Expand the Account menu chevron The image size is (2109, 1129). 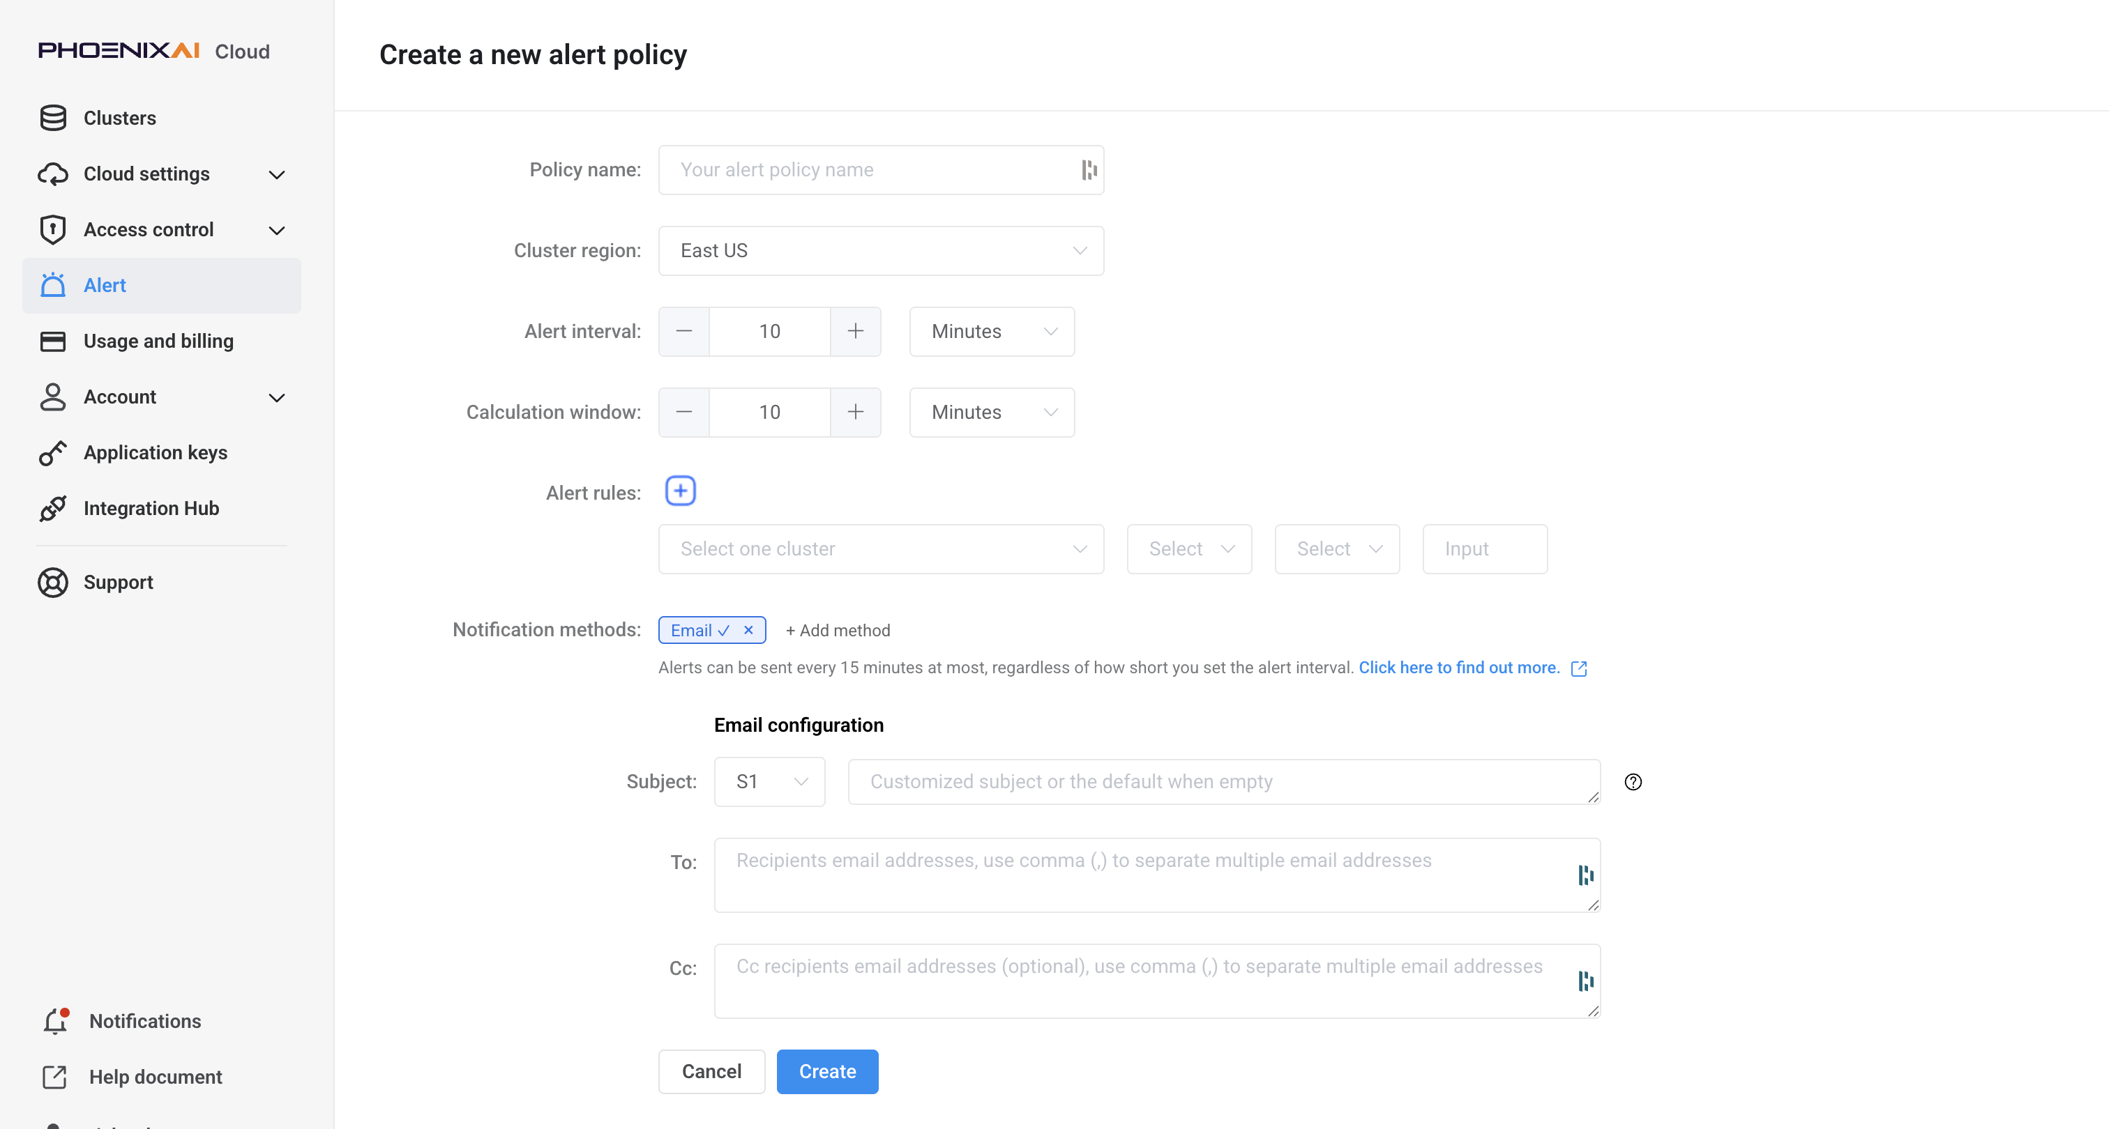[277, 397]
